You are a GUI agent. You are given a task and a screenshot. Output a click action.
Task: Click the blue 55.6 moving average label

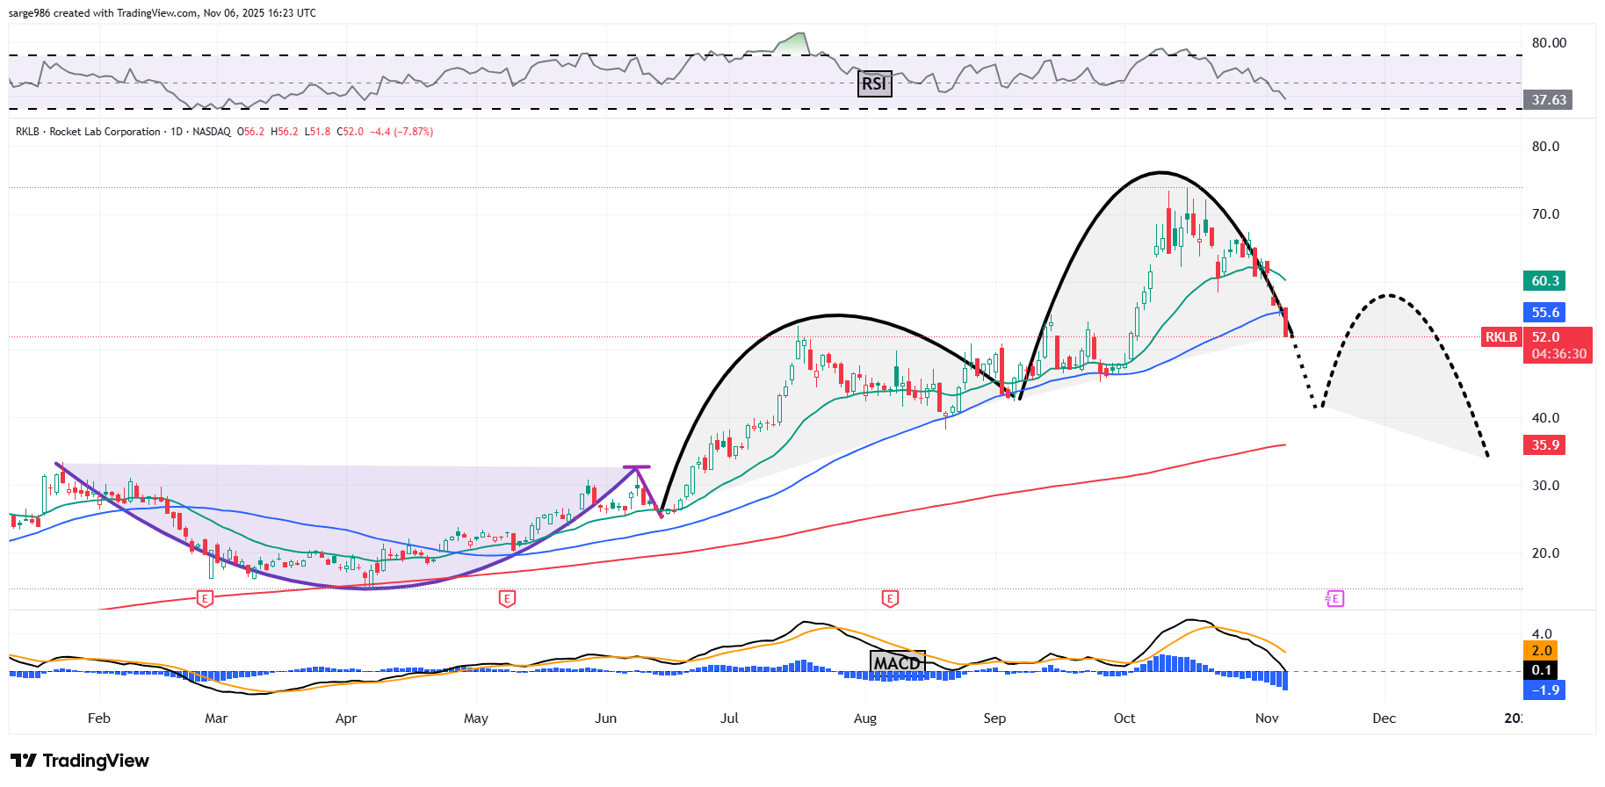pos(1545,313)
